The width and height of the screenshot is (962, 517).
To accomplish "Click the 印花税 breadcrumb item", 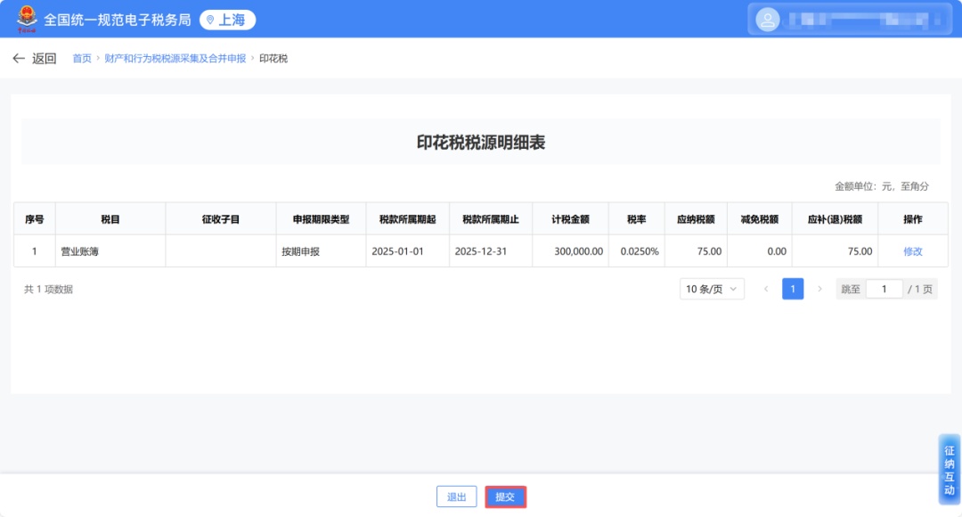I will coord(273,59).
